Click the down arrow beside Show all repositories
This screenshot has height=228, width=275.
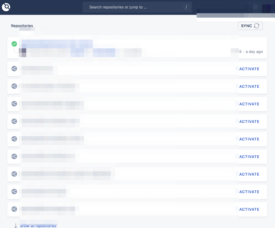[x=16, y=226]
